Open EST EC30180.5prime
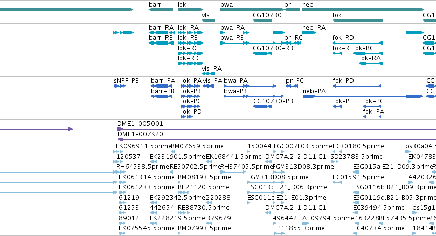 [359, 146]
